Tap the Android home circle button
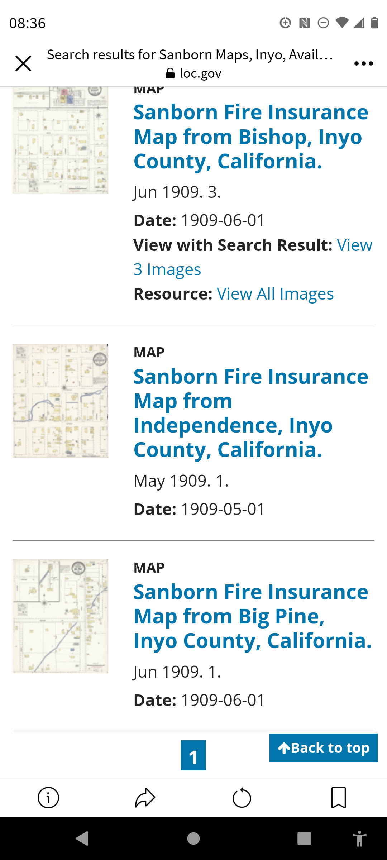The height and width of the screenshot is (860, 387). pos(193,838)
